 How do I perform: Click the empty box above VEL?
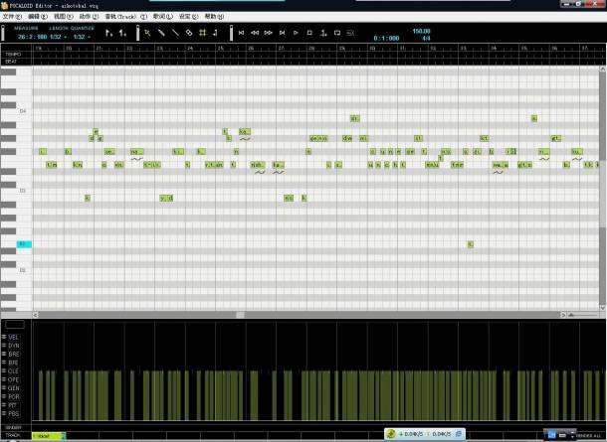[x=15, y=324]
